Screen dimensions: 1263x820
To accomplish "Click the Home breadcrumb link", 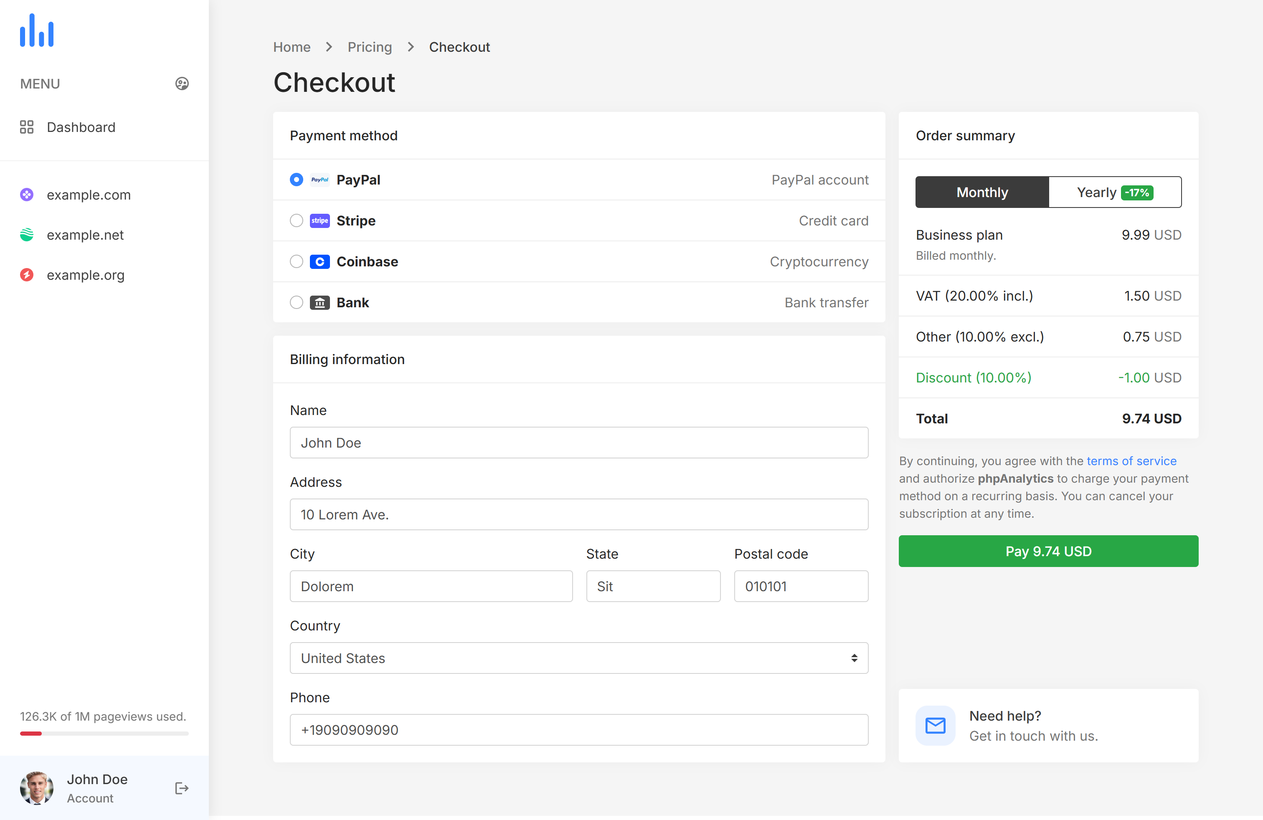I will 292,47.
